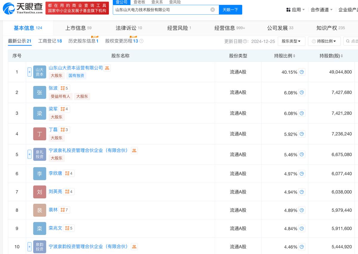The width and height of the screenshot is (358, 254).
Task: Select 查公司 search mode tab
Action: click(x=121, y=2)
